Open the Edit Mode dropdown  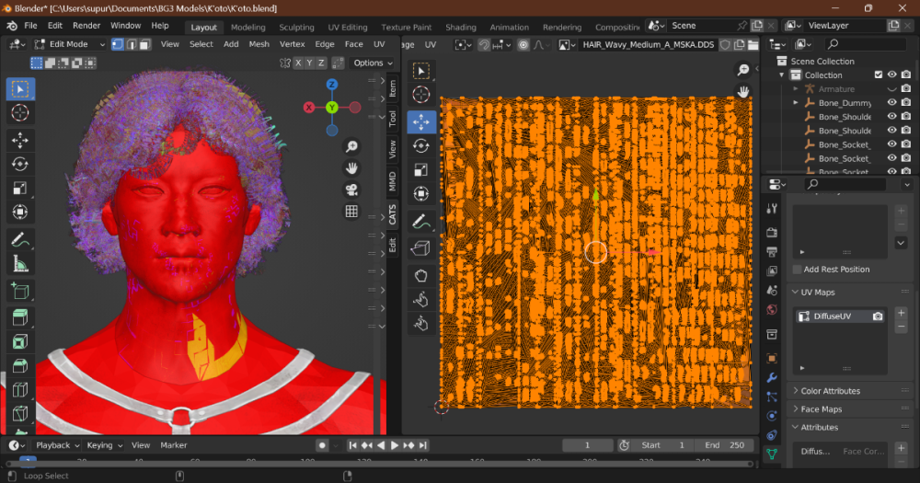69,44
